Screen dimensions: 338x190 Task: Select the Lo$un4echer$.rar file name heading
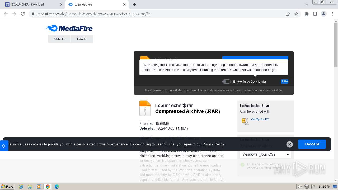[174, 106]
